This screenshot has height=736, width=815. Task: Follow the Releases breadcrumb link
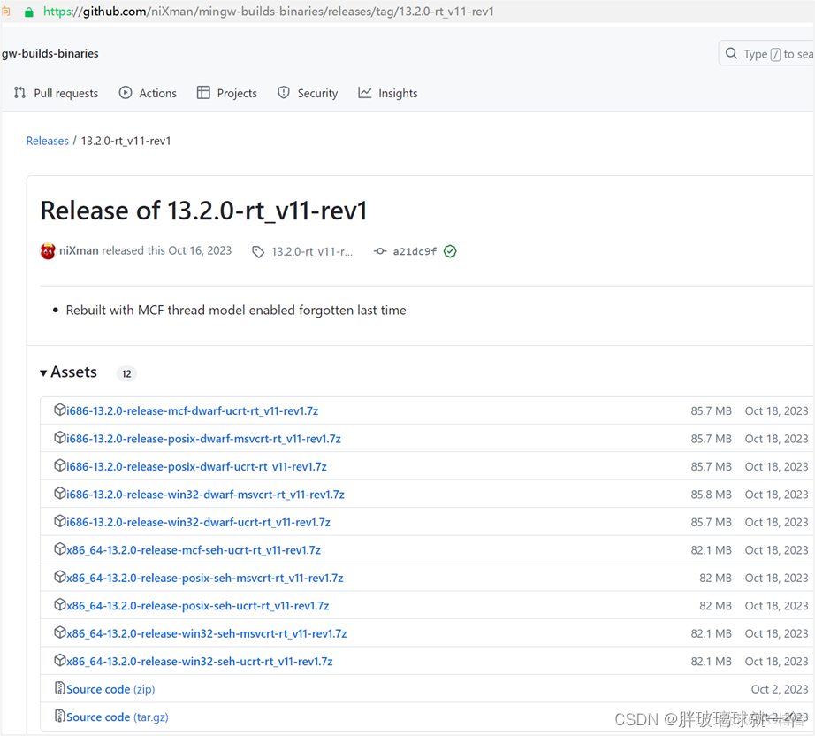[x=48, y=141]
